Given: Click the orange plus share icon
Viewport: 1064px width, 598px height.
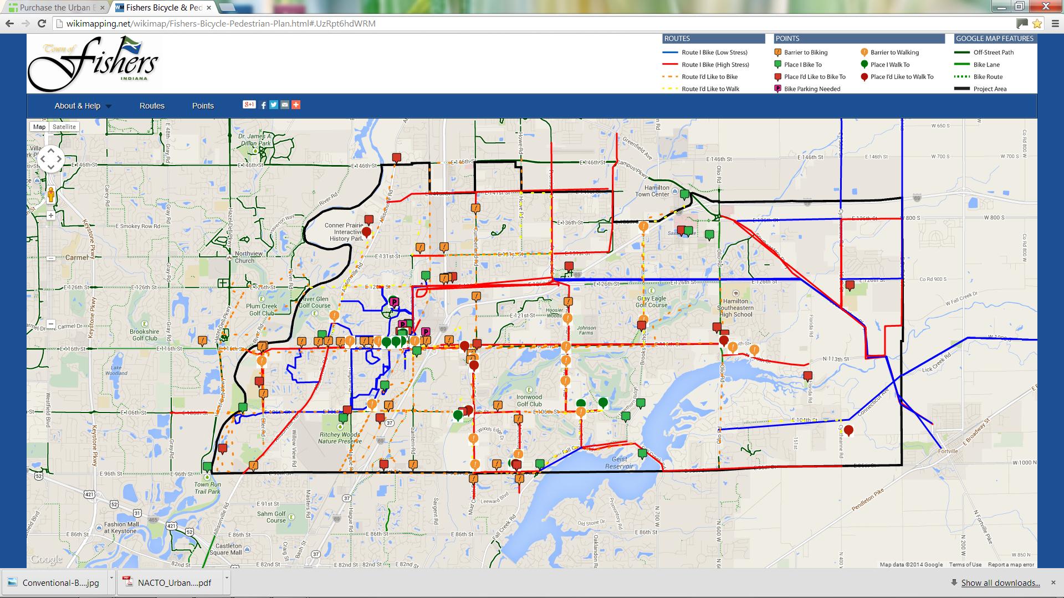Looking at the screenshot, I should click(296, 105).
